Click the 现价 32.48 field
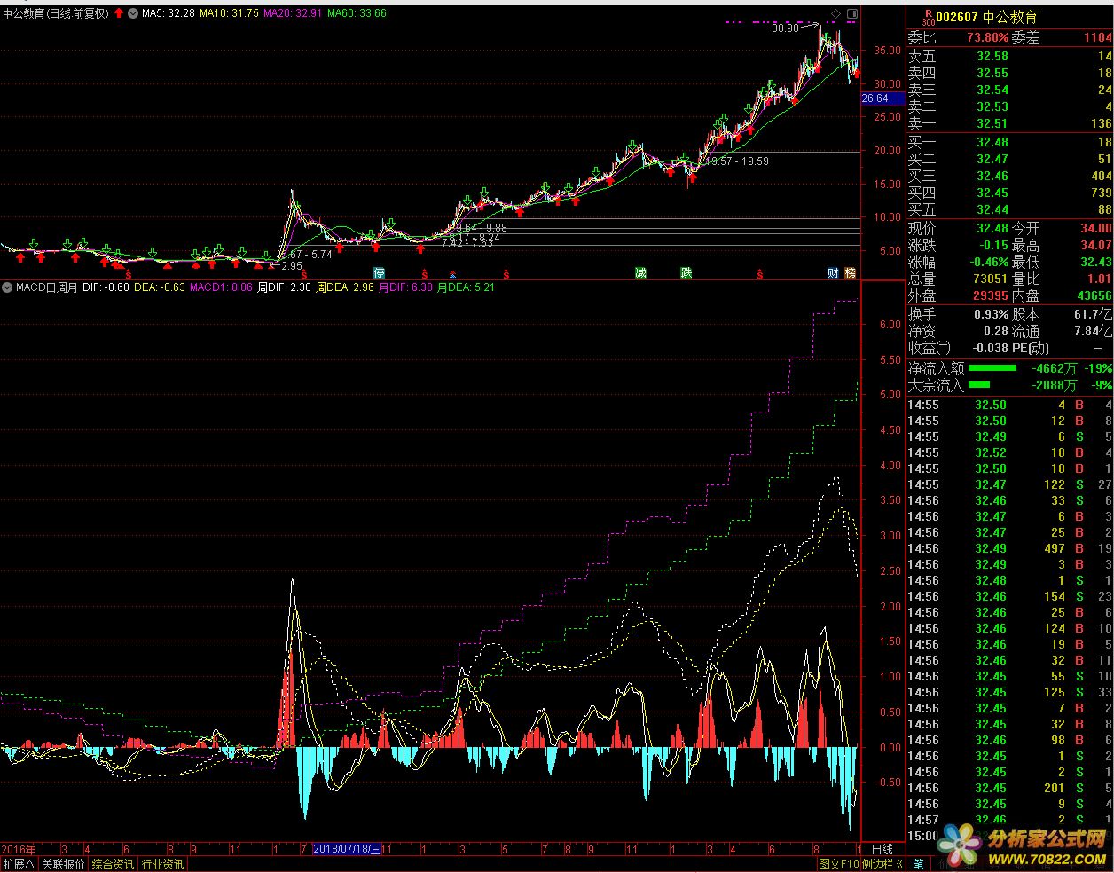This screenshot has height=873, width=1114. (x=958, y=228)
